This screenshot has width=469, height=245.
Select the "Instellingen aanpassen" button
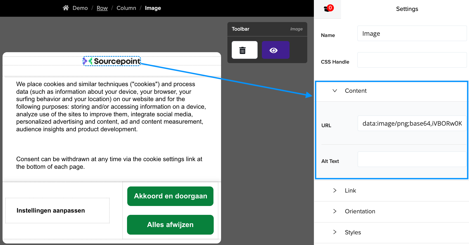pyautogui.click(x=57, y=210)
